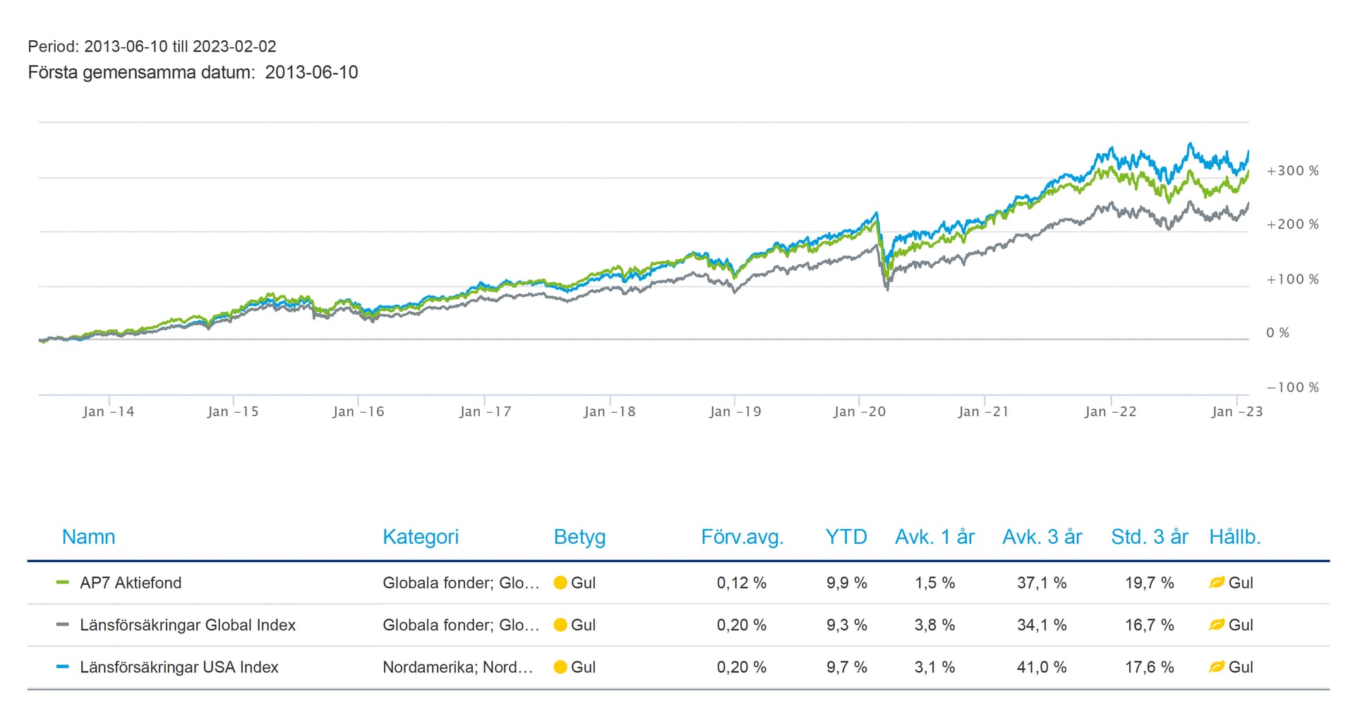Open the Länsförsäkringar Global Index fund name
The width and height of the screenshot is (1355, 716).
(x=188, y=625)
